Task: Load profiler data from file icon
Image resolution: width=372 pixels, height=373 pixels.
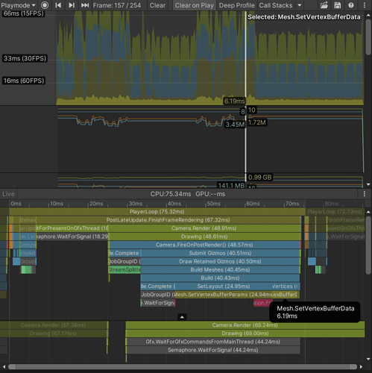Action: click(x=324, y=5)
